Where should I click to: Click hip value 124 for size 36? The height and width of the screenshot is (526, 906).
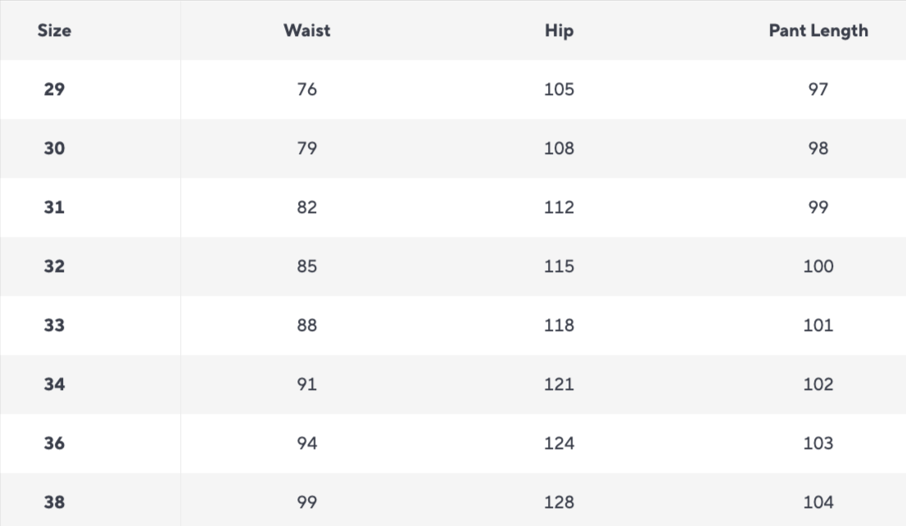pos(559,443)
